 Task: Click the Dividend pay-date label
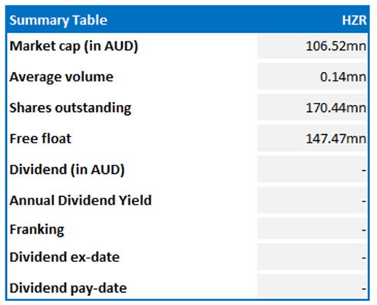[68, 288]
